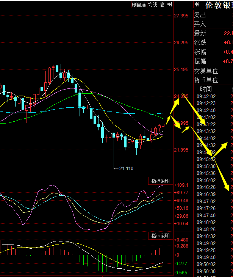Screen dimensions: 233x277
Task: Select the 09:42:40 tick row
Action: pos(214,110)
